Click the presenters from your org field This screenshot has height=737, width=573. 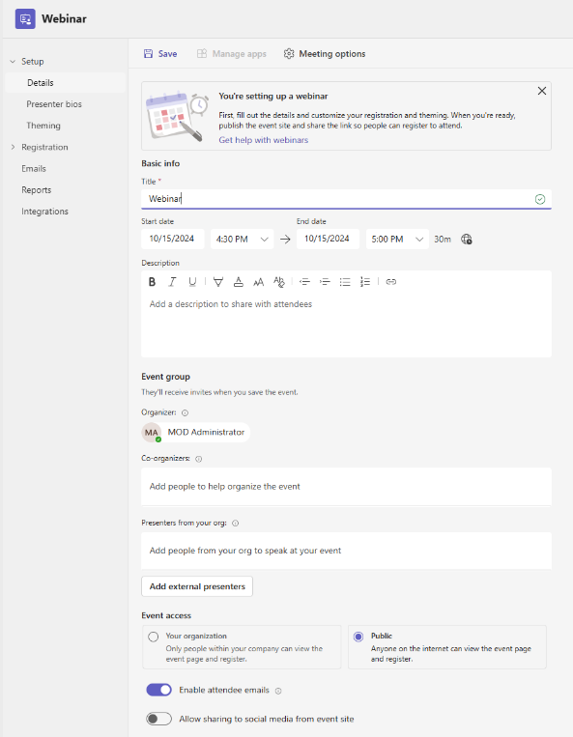coord(346,551)
